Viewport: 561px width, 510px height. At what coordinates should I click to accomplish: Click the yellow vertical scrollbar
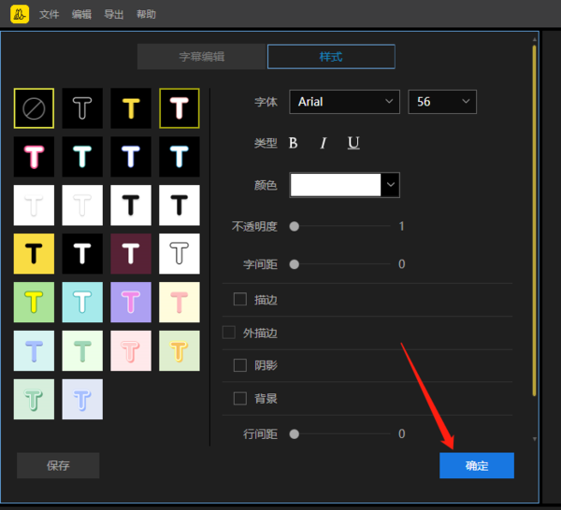[534, 215]
